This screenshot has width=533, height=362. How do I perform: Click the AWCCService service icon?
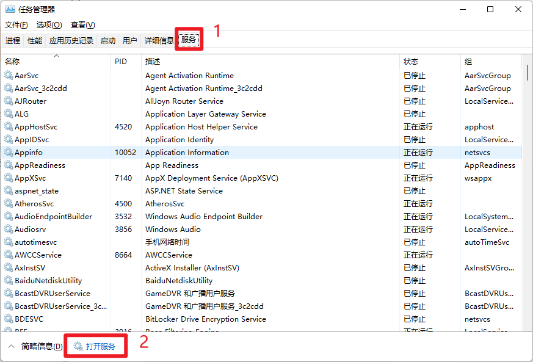coord(8,255)
